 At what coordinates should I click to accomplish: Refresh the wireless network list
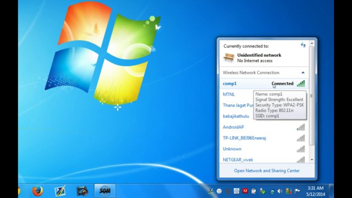click(x=303, y=45)
